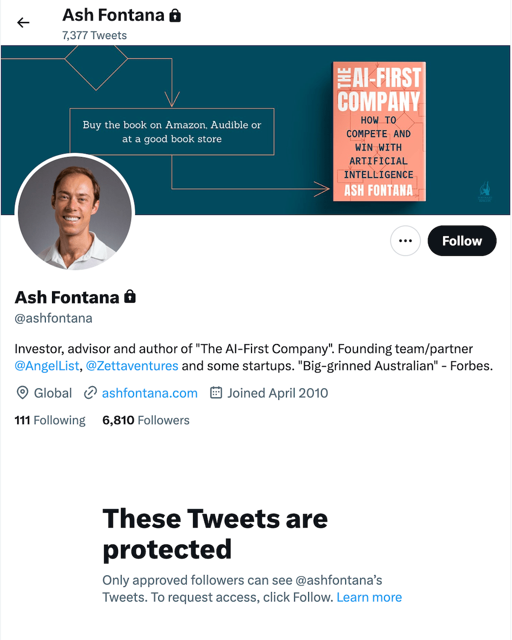Click the calendar joined-date icon

coord(216,393)
